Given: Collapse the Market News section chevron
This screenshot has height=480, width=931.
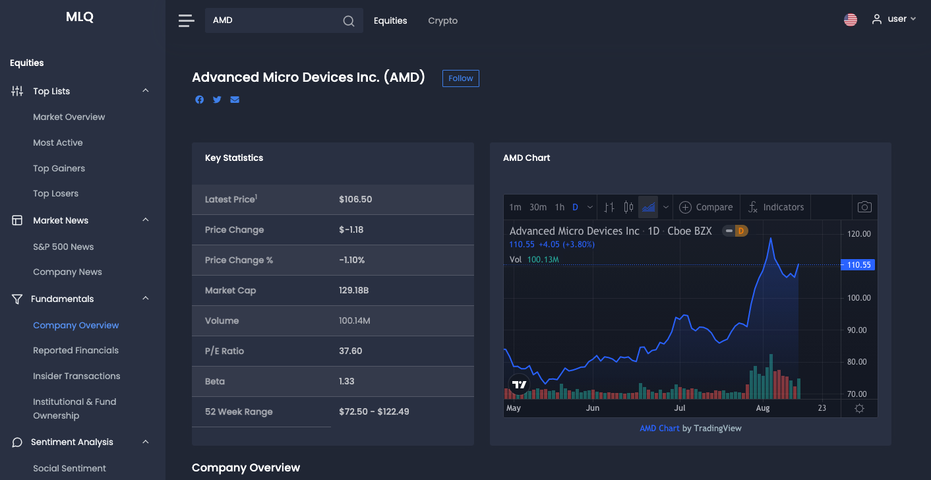Looking at the screenshot, I should [x=146, y=220].
